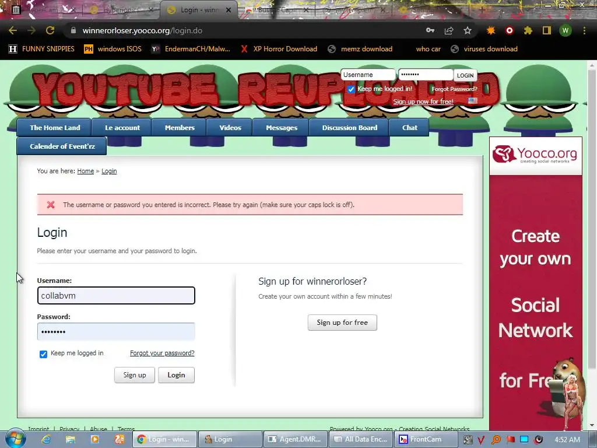Open a new browser tab
Screen dimensions: 597x448
pos(482,10)
